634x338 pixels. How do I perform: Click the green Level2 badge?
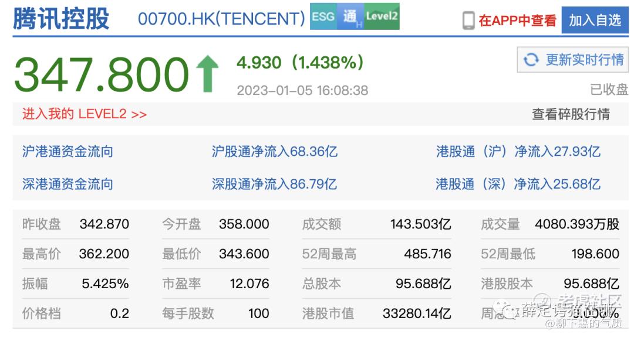point(382,16)
